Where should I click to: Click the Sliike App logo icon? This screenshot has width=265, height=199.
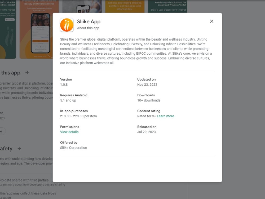[67, 25]
